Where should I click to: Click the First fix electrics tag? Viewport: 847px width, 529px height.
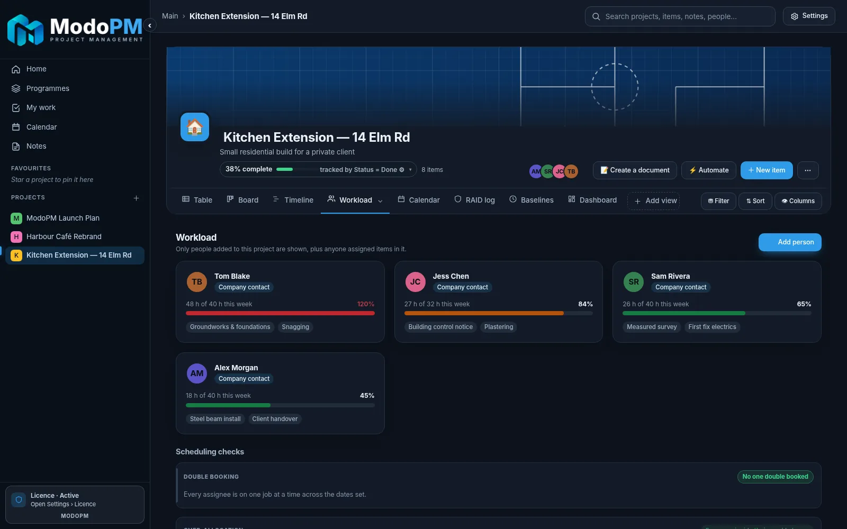point(712,327)
